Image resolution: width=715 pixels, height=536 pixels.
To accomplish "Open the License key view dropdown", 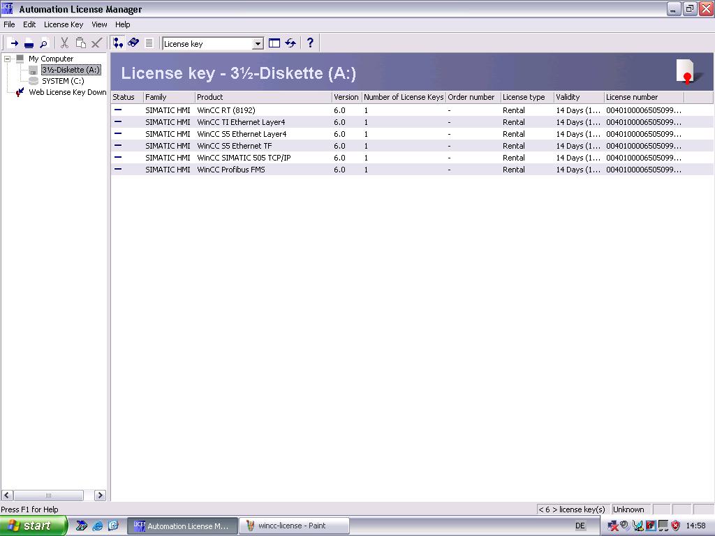I will (x=258, y=44).
